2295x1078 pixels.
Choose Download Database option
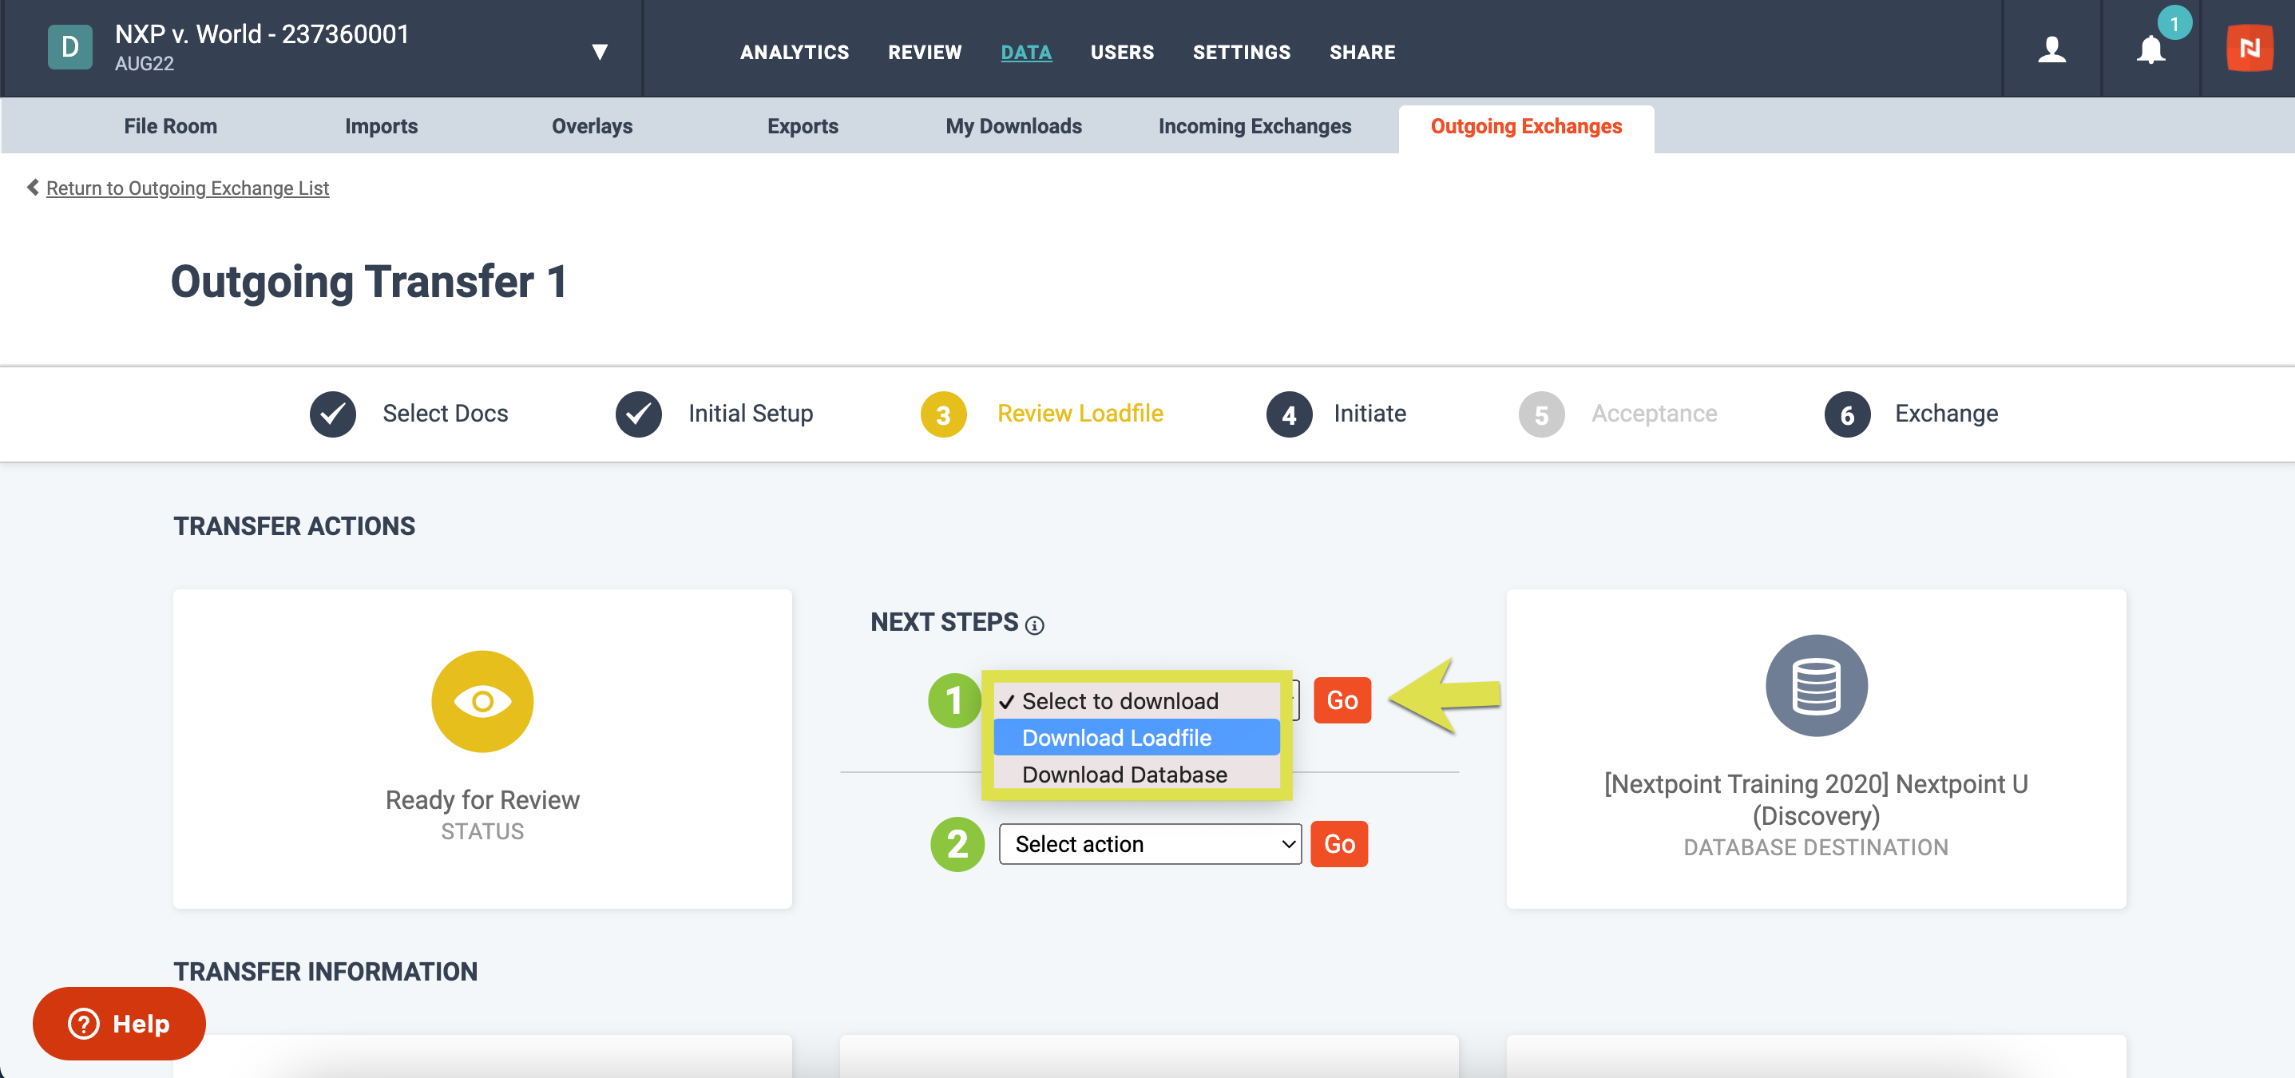[x=1136, y=775]
